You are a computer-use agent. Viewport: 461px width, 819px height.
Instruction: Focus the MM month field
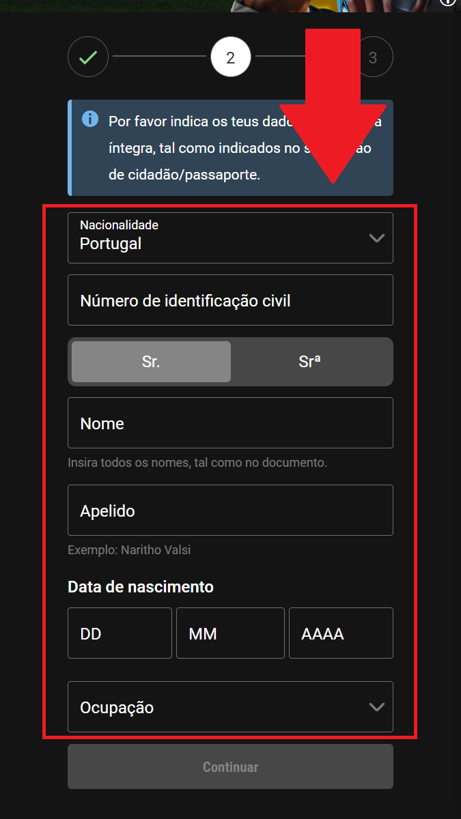[x=230, y=633]
